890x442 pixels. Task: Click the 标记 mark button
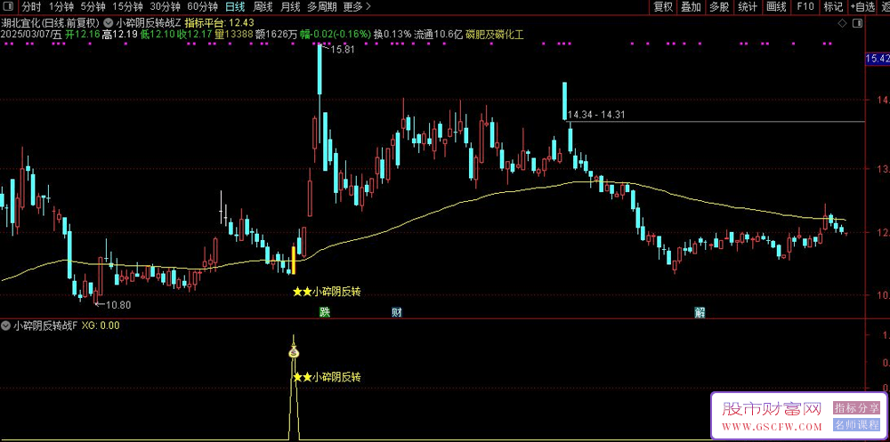[x=833, y=7]
